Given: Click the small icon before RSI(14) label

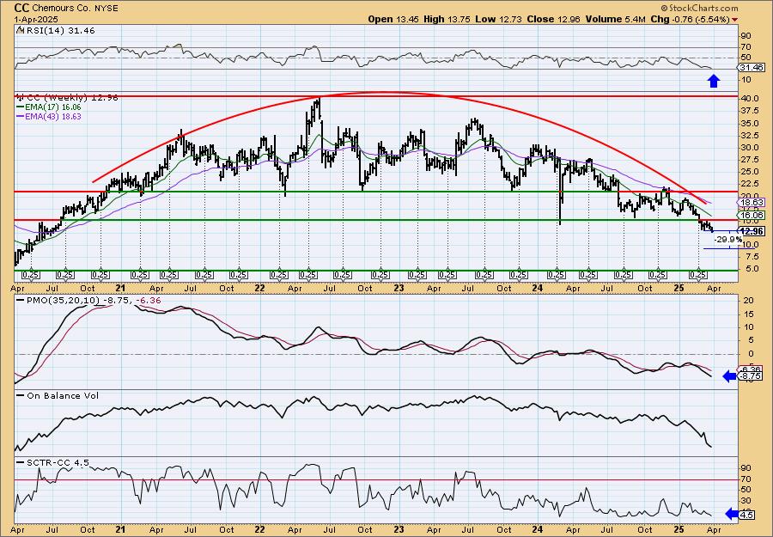Looking at the screenshot, I should 20,30.
